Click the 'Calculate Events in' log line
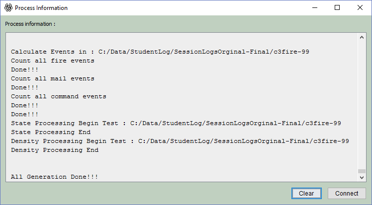The width and height of the screenshot is (372, 205). (160, 52)
